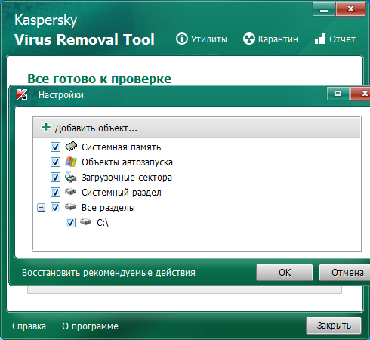The height and width of the screenshot is (340, 370).
Task: Click the disk icon beside Все разделы
Action: pos(71,207)
